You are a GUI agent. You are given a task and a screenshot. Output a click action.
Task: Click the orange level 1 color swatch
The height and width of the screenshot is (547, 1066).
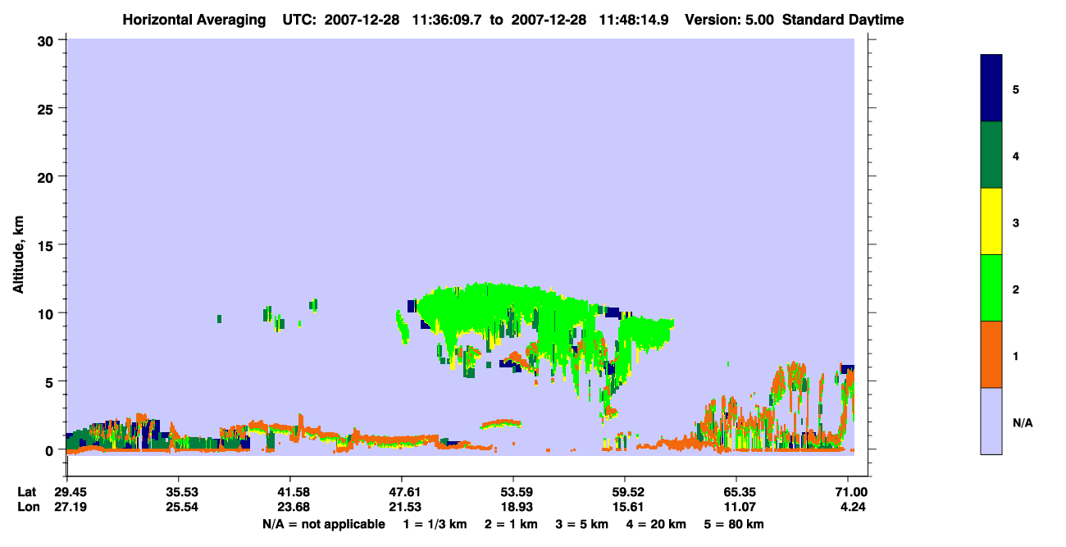pyautogui.click(x=991, y=354)
